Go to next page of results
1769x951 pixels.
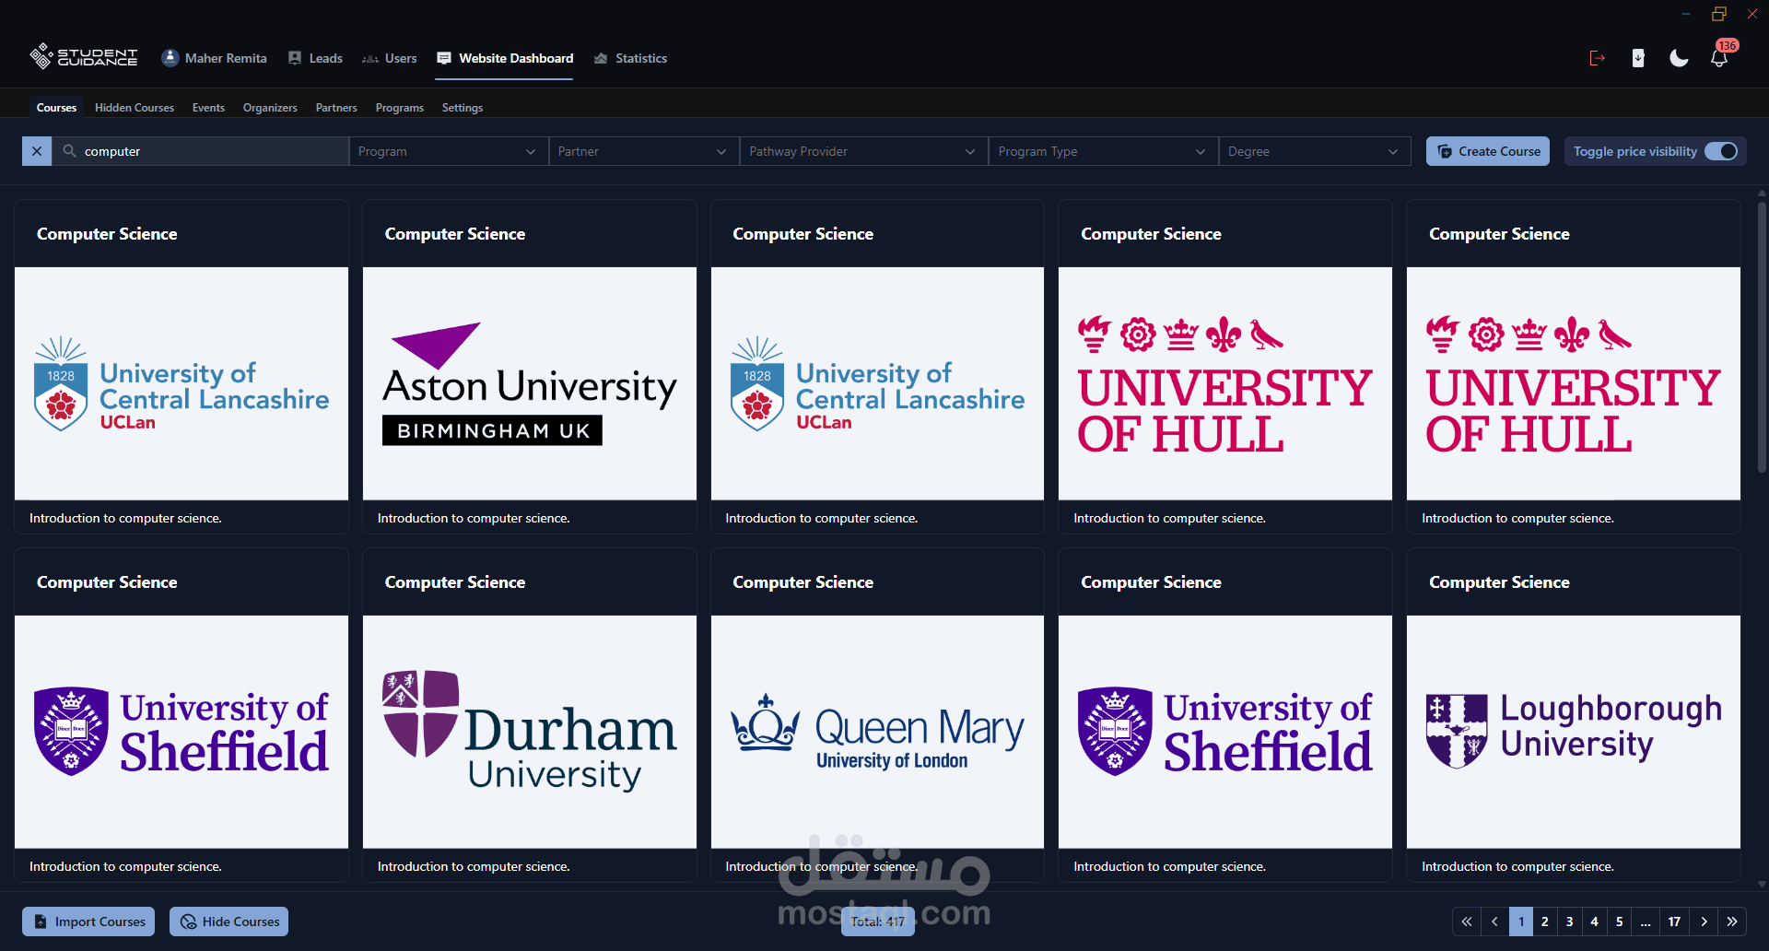click(x=1705, y=922)
